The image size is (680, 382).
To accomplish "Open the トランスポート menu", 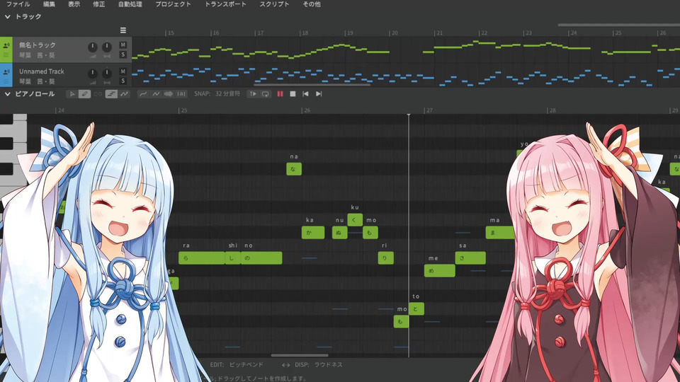I will point(225,4).
